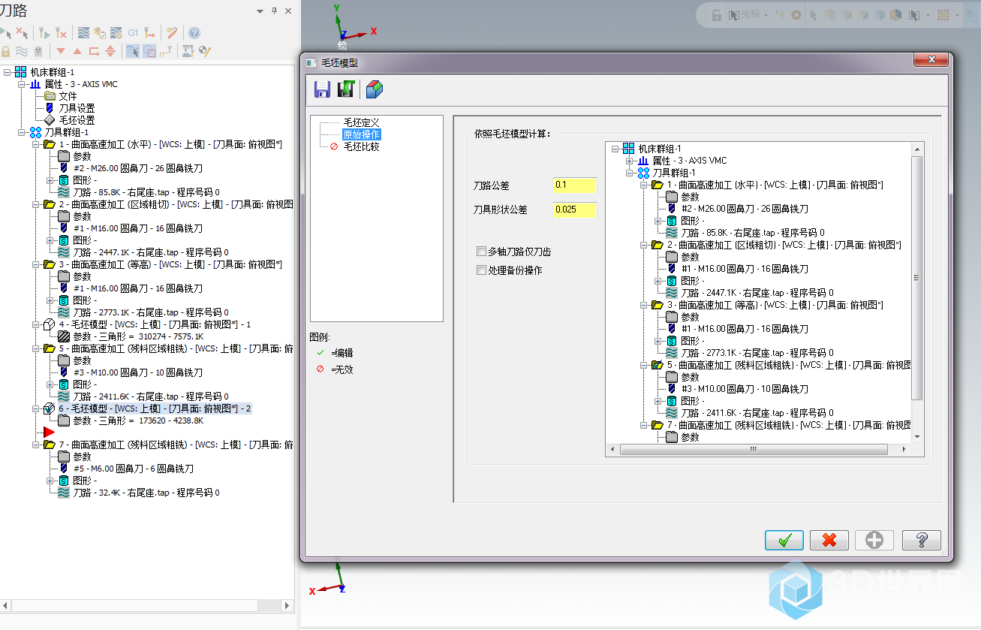Cancel dialog with red X button

click(x=829, y=540)
